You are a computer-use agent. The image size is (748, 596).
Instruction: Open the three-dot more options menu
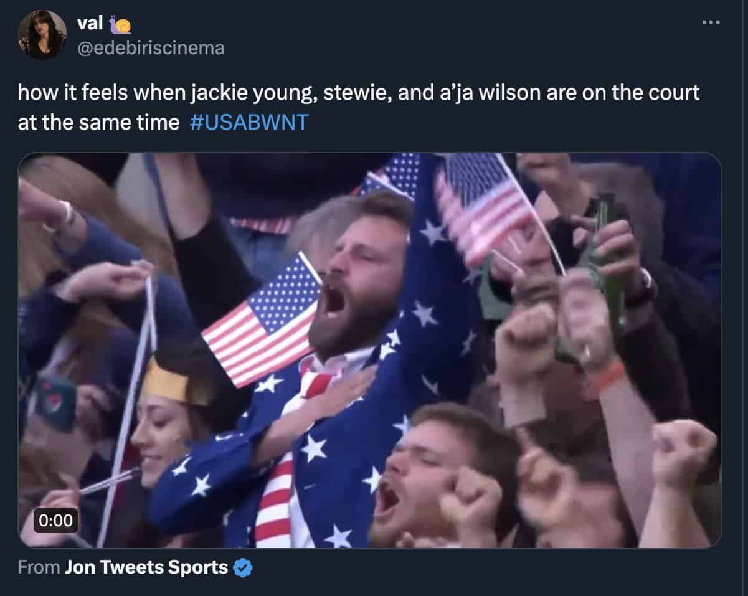coord(710,23)
